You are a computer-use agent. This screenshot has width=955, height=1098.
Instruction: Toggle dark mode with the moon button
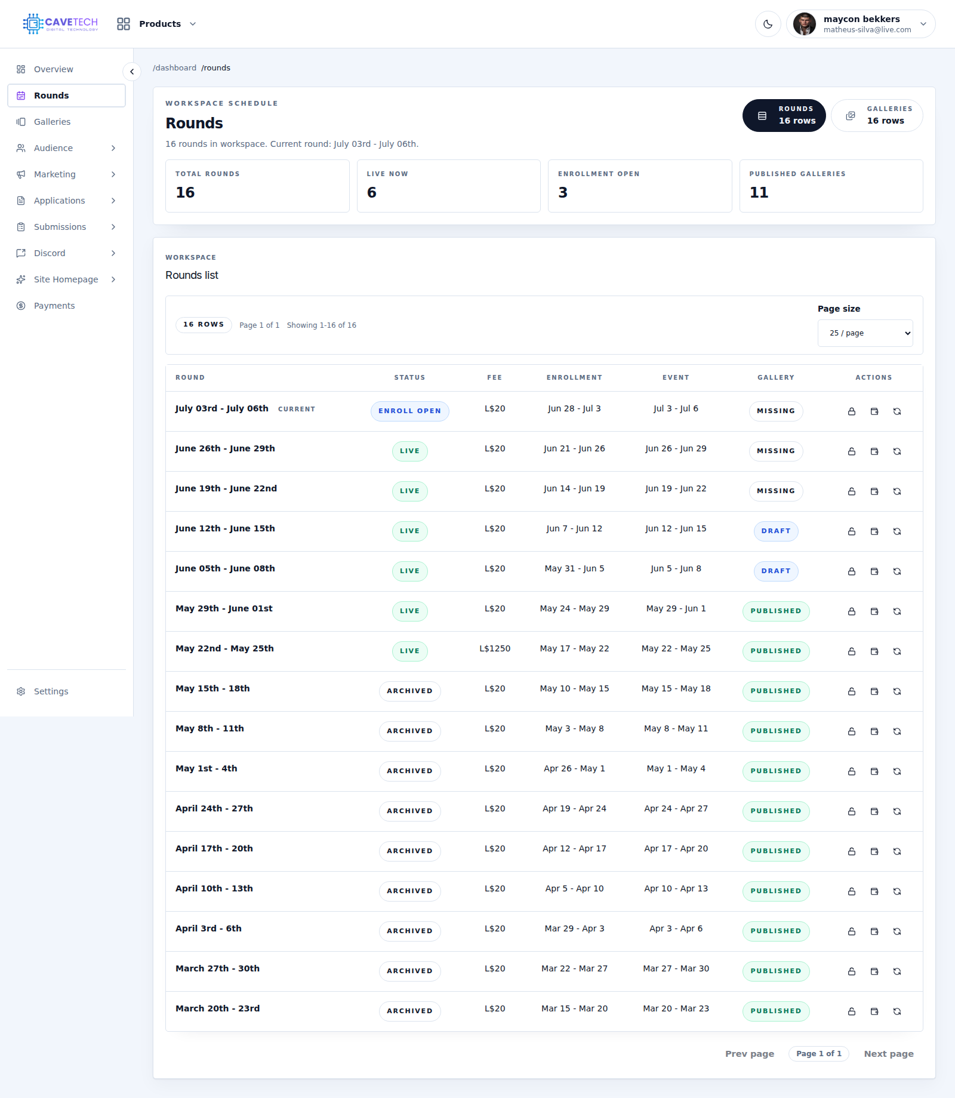click(x=768, y=24)
